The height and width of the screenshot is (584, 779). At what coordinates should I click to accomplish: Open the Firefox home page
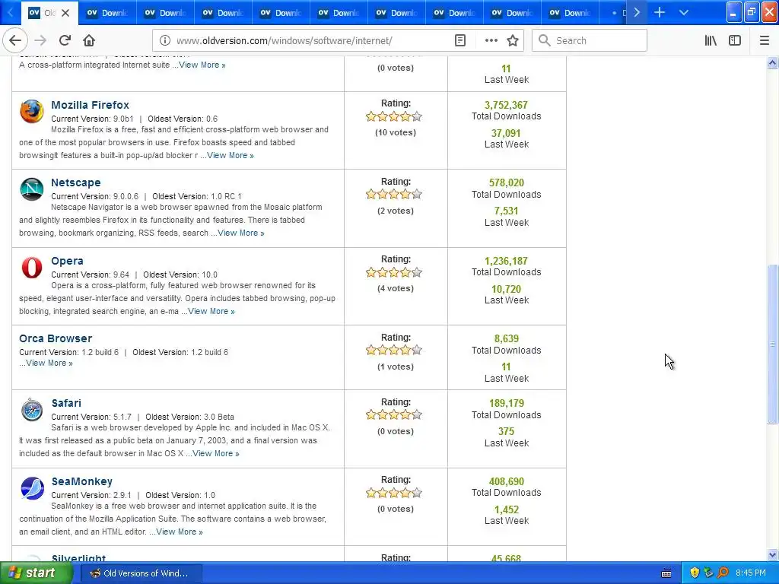tap(89, 40)
